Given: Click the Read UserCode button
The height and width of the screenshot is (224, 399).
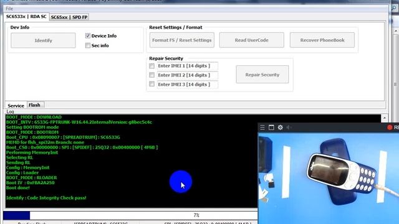Looking at the screenshot, I should 252,40.
